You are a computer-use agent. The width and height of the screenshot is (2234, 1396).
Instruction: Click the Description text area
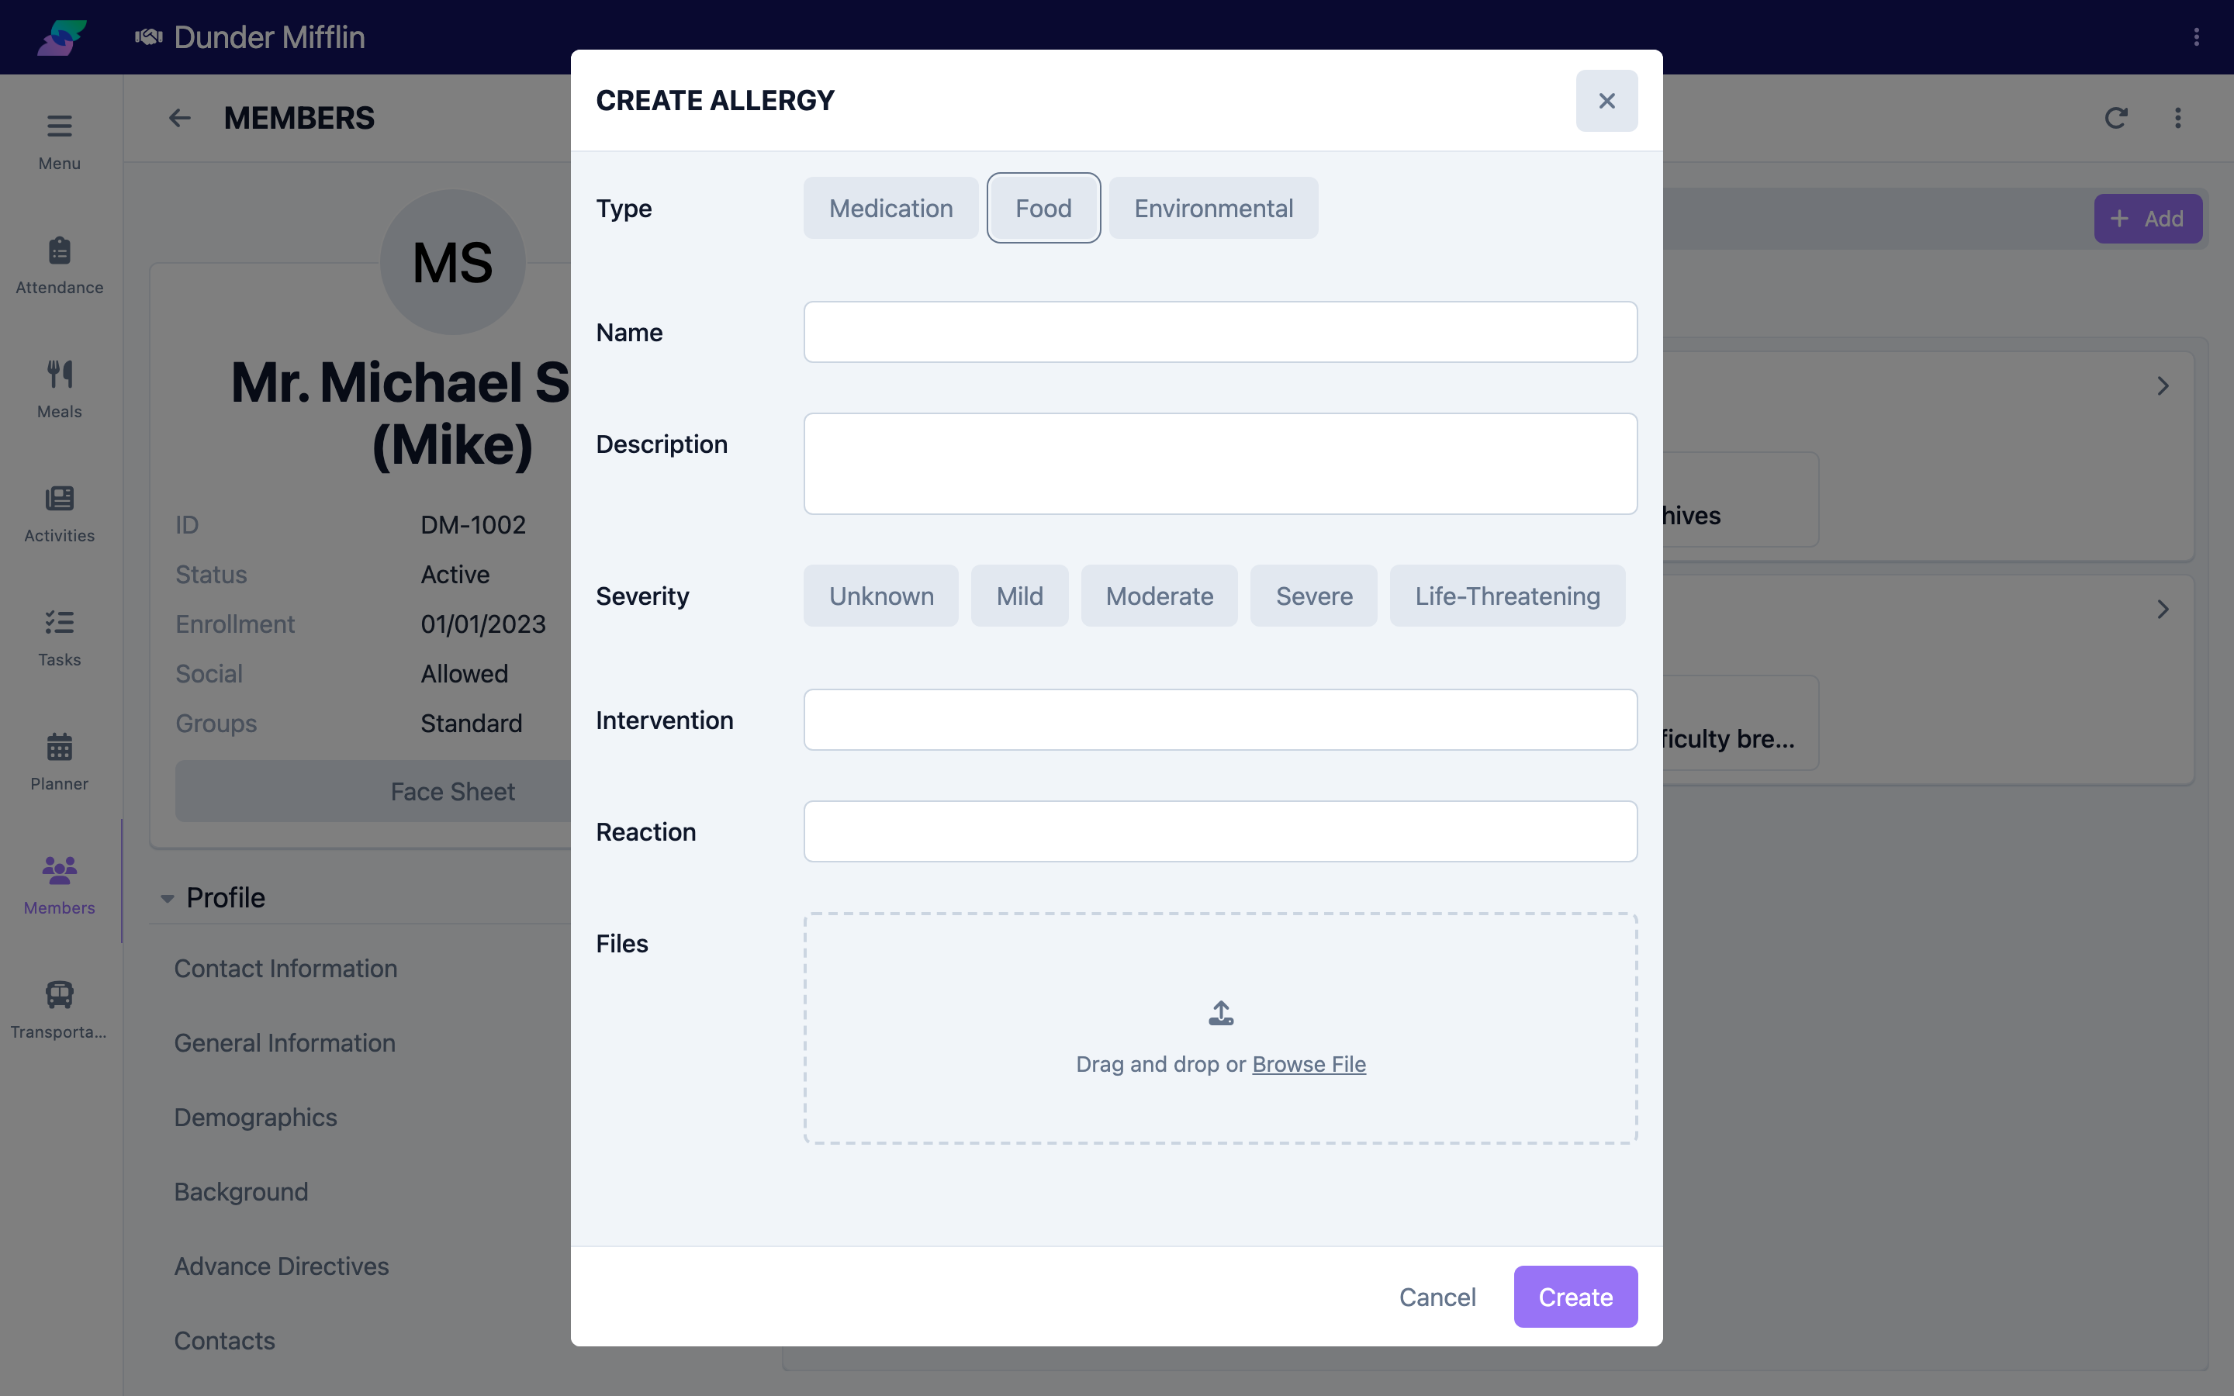pyautogui.click(x=1220, y=464)
